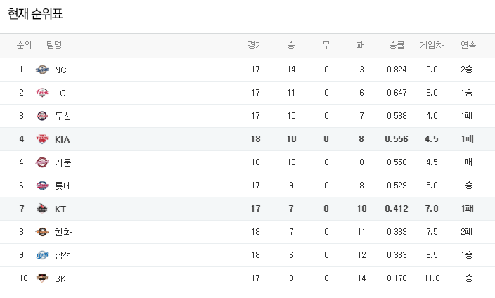Click the NC Dinos team logo
Screen dimensions: 495x298
[x=42, y=70]
